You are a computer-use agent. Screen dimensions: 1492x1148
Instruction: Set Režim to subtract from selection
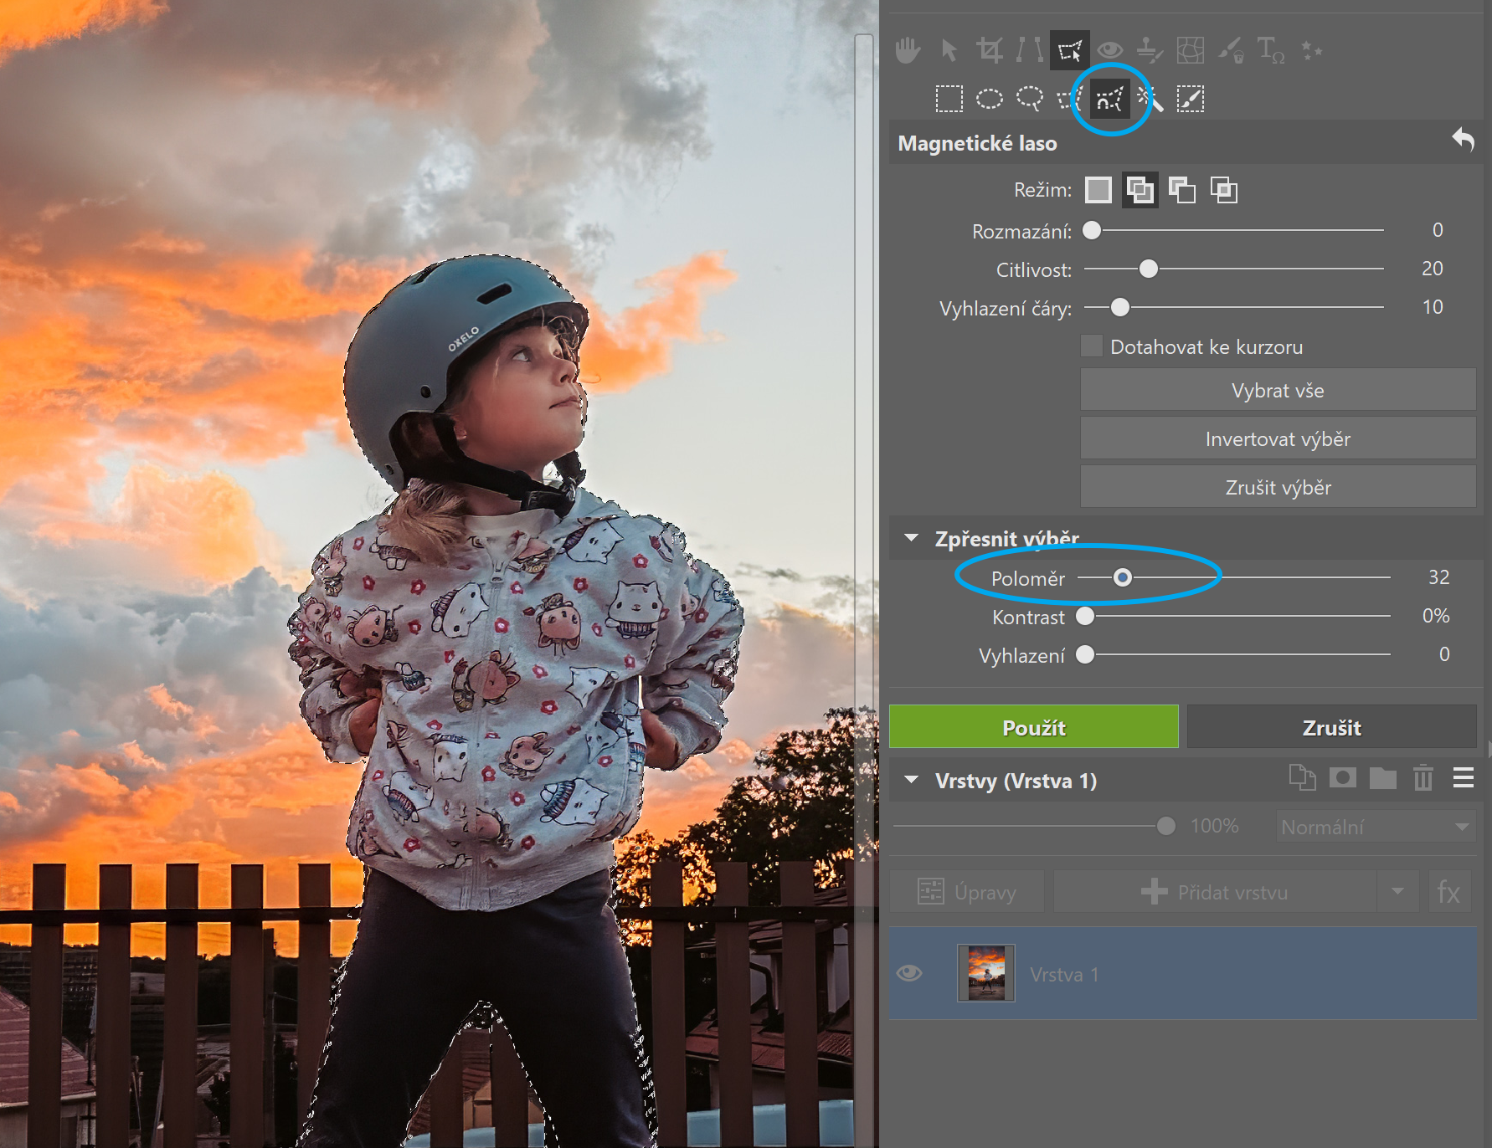click(x=1181, y=190)
